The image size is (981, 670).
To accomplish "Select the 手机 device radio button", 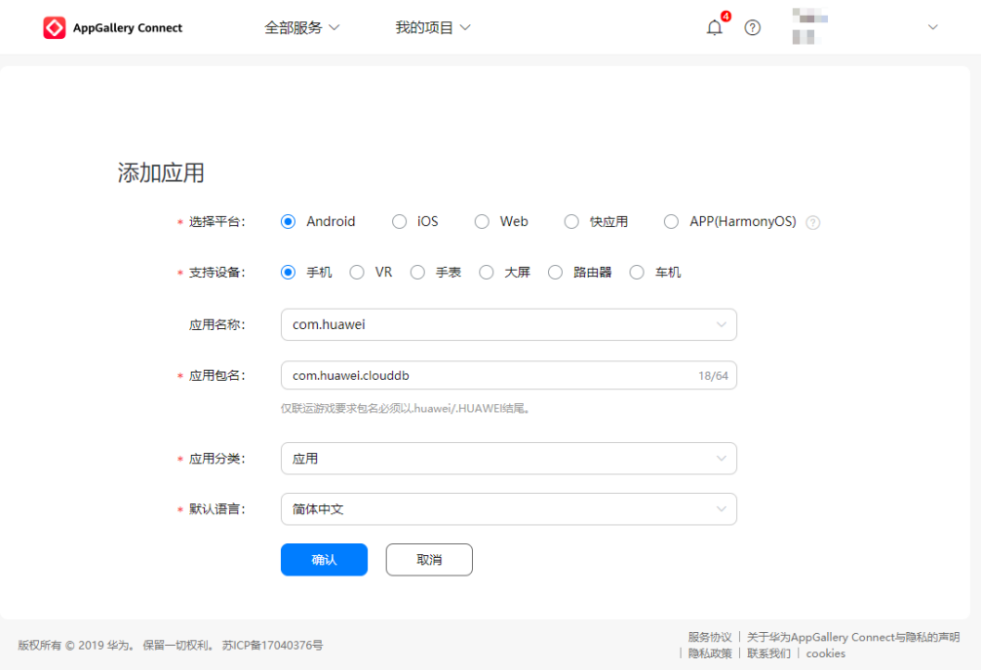I will coord(288,273).
